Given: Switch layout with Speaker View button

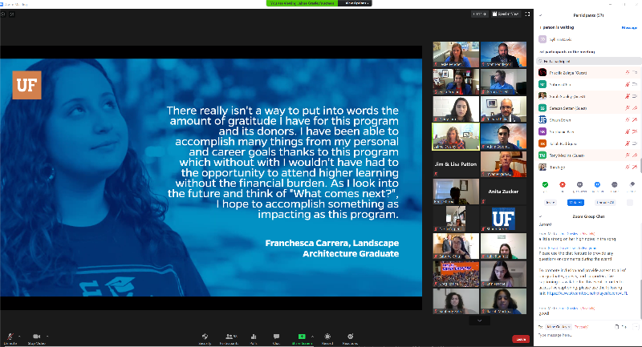Looking at the screenshot, I should (x=506, y=14).
